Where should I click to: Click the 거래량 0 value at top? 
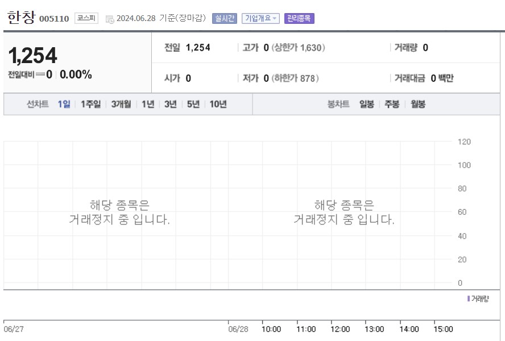(x=425, y=48)
